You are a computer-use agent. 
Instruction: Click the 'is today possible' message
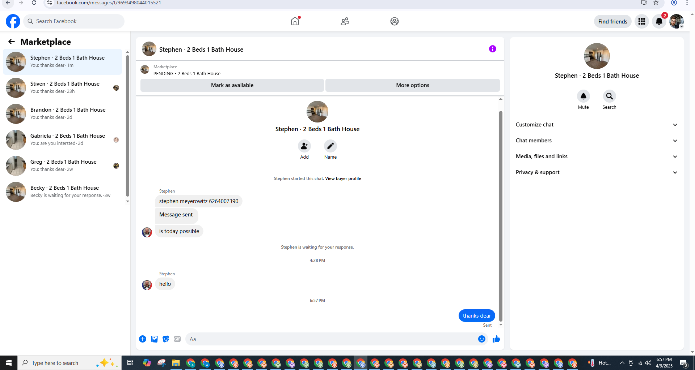[179, 231]
